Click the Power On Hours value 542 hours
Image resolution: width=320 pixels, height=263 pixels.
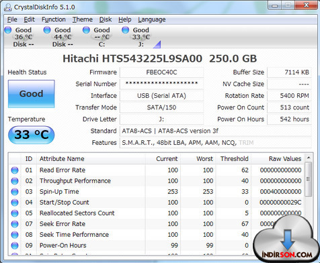click(x=289, y=119)
